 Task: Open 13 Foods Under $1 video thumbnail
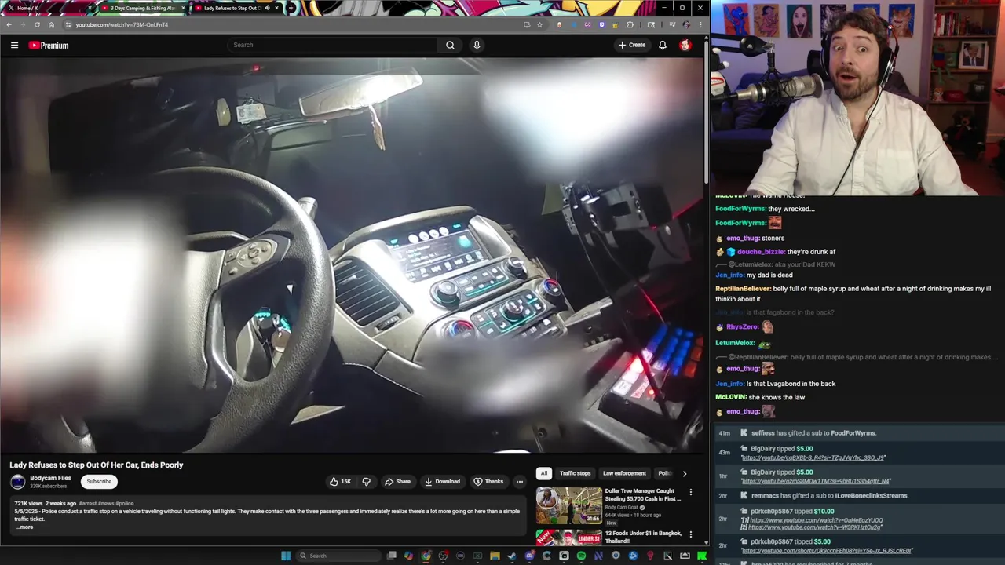click(568, 538)
